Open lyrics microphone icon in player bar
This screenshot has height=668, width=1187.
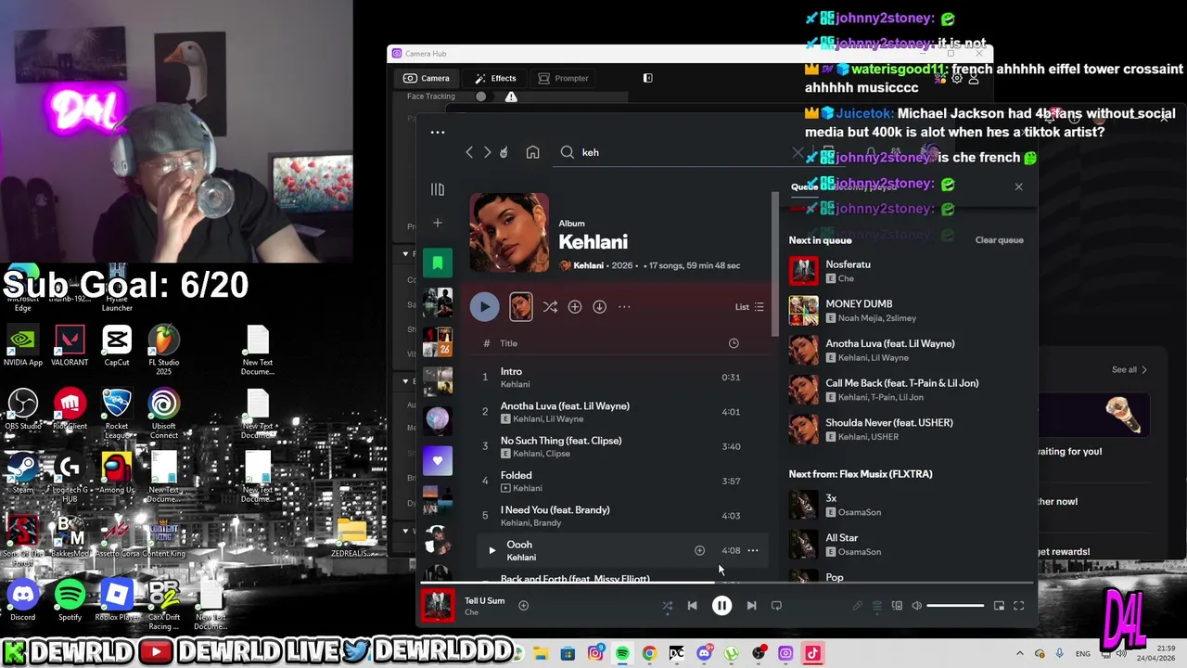click(857, 606)
